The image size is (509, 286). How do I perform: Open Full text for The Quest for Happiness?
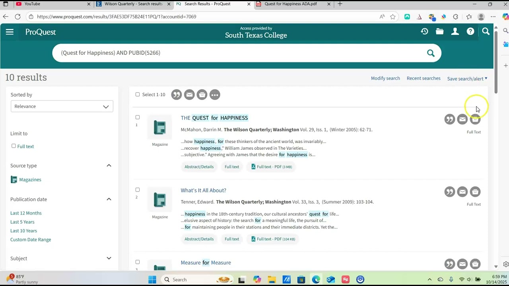[232, 167]
